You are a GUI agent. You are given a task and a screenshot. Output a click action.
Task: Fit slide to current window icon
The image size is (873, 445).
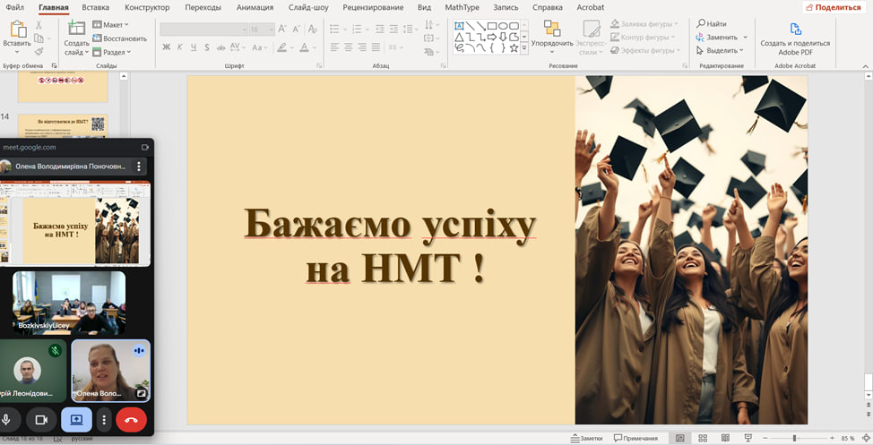coord(865,438)
